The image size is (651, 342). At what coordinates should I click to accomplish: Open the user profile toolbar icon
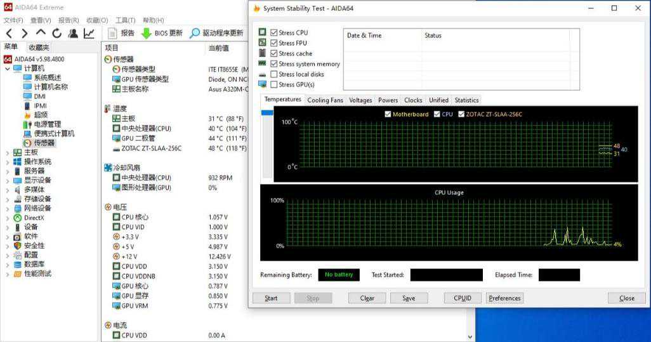pos(73,34)
